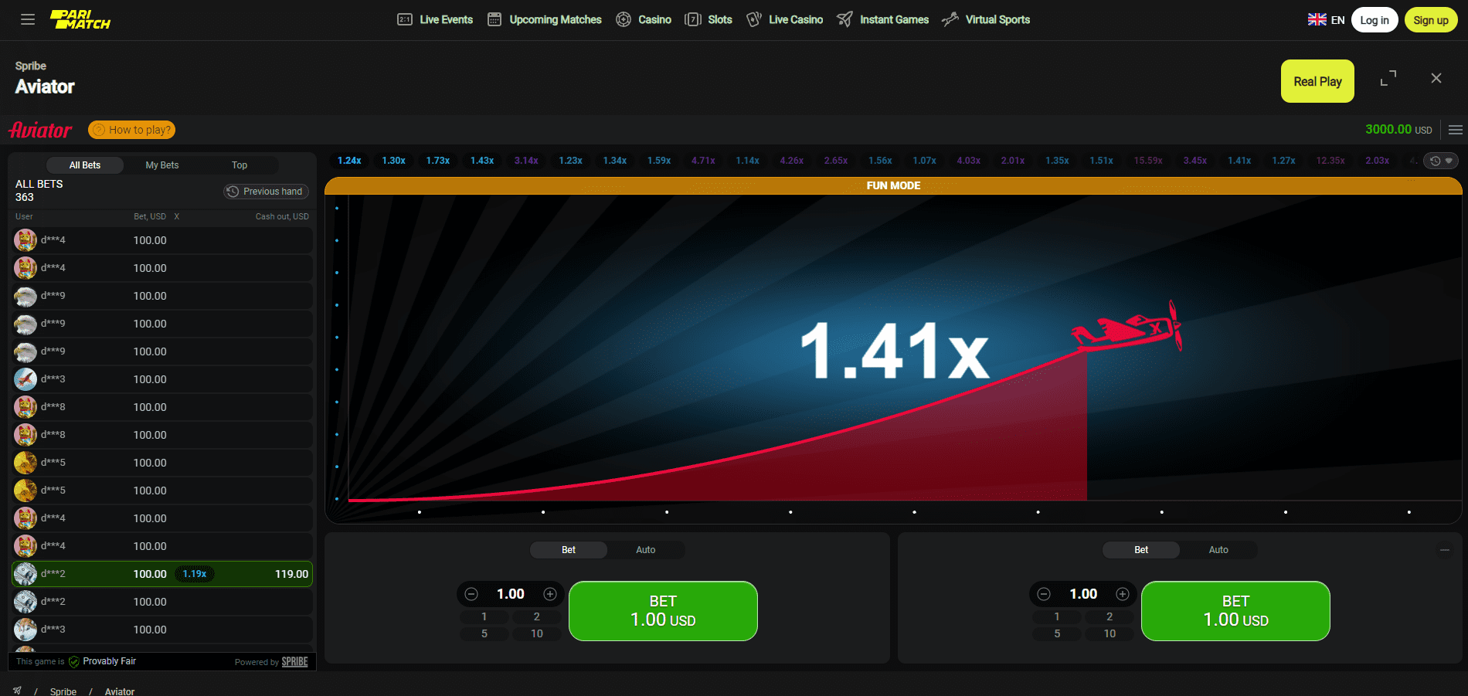This screenshot has height=696, width=1468.
Task: Decrease left bet amount with minus
Action: point(471,594)
